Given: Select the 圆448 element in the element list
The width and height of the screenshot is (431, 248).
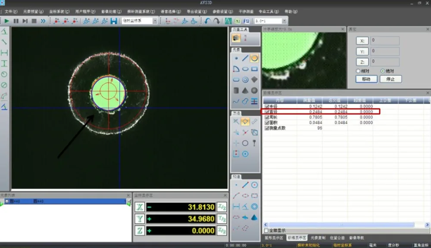Looking at the screenshot, I should coord(65,201).
